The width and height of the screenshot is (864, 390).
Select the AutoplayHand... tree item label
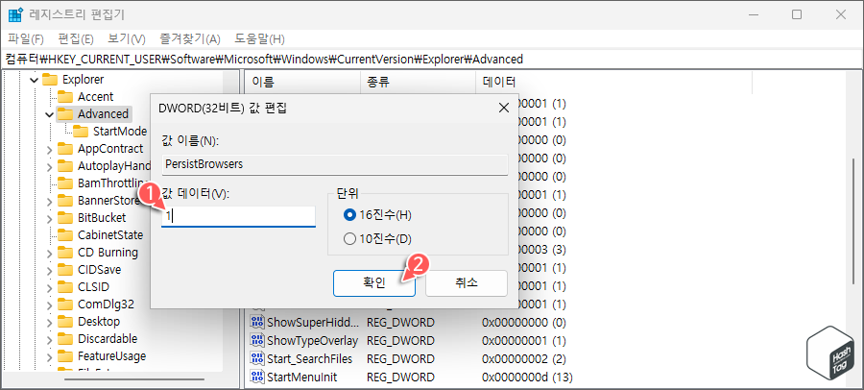click(x=114, y=166)
